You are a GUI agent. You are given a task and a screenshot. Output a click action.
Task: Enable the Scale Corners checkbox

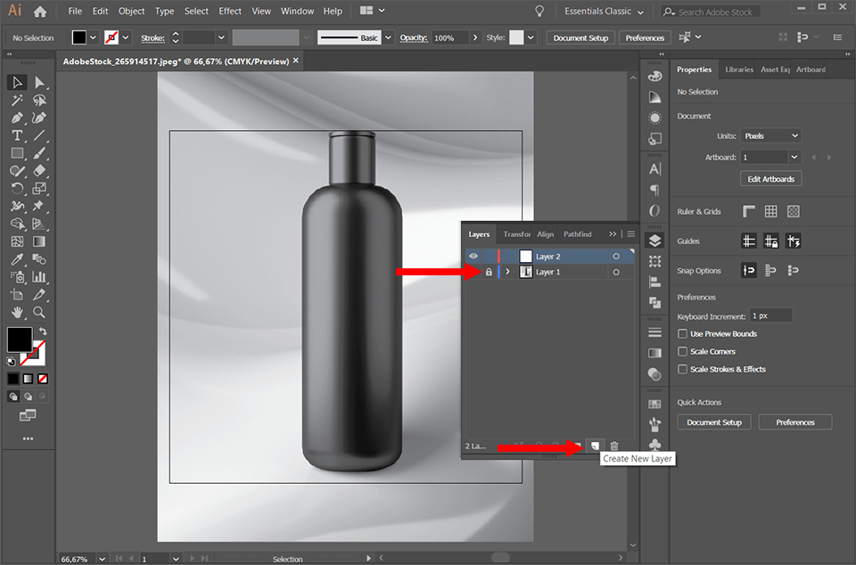[681, 351]
